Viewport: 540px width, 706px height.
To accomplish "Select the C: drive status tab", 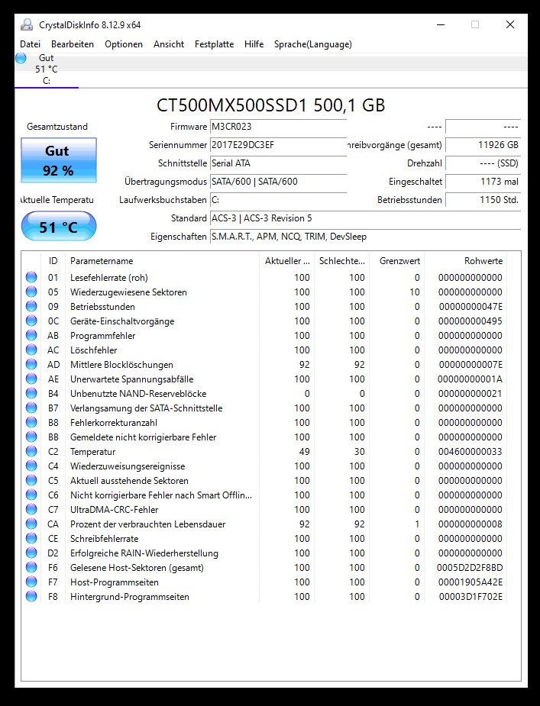I will point(47,69).
